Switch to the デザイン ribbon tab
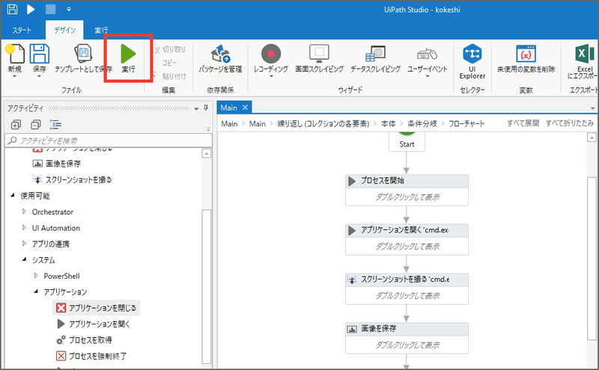 tap(64, 30)
